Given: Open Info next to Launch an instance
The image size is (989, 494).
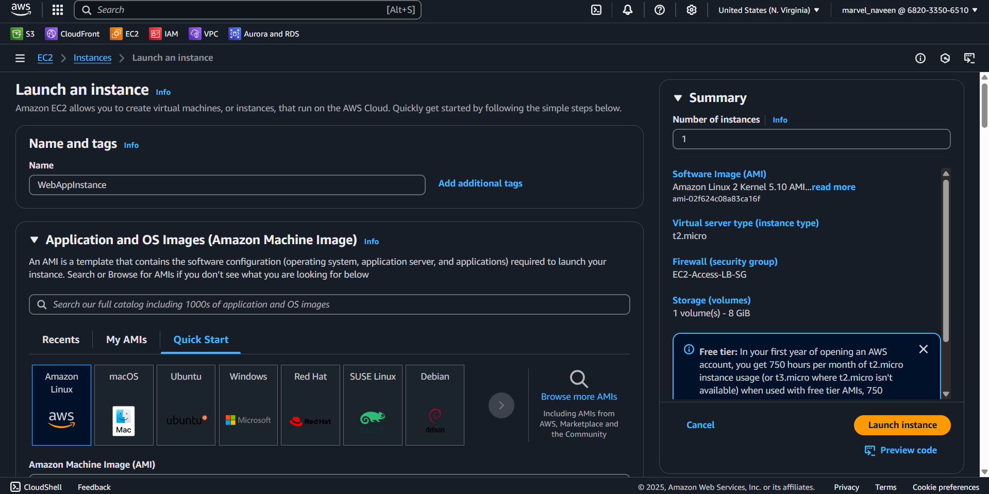Looking at the screenshot, I should pos(163,92).
